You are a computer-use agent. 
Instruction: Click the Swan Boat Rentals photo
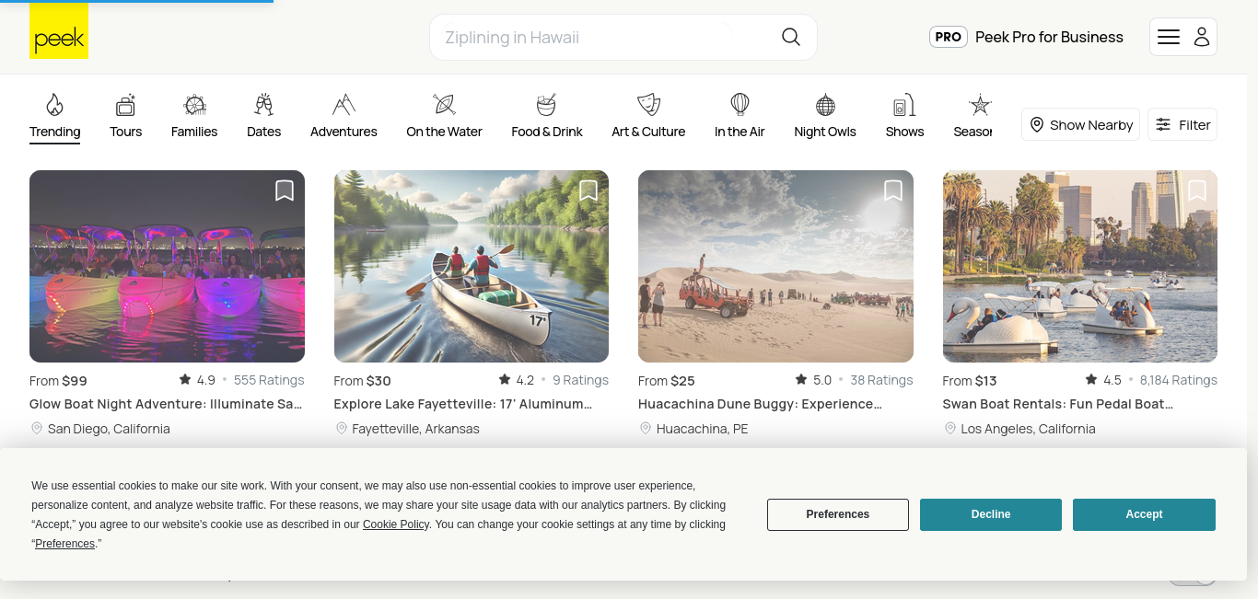[1080, 266]
